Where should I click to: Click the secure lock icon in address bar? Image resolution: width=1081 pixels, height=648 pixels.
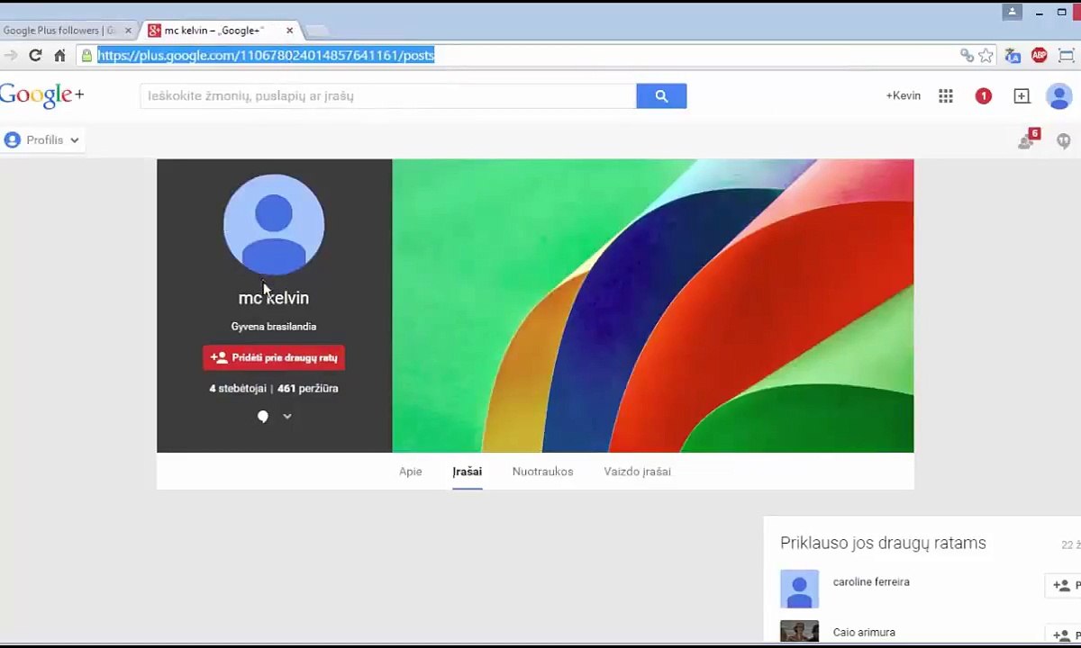pos(86,56)
